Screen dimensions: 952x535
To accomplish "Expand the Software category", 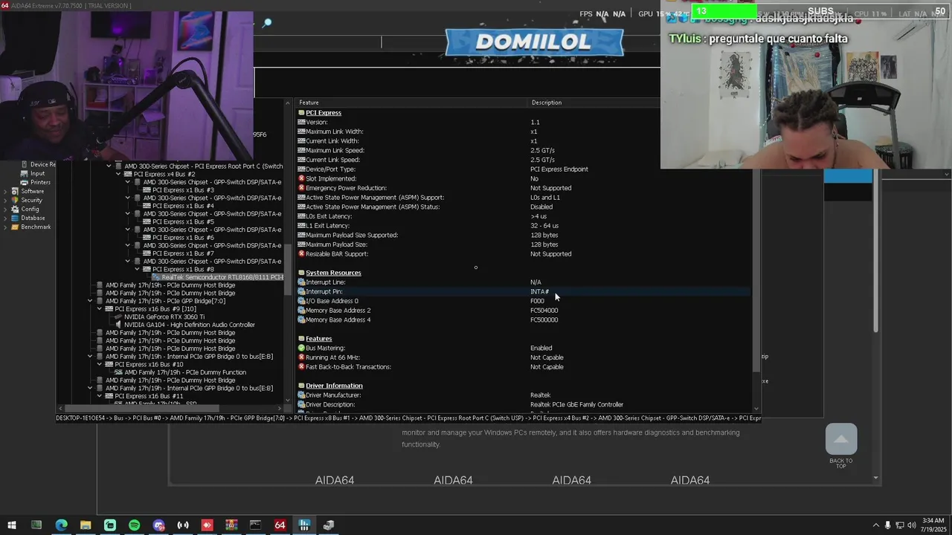I will click(x=5, y=191).
